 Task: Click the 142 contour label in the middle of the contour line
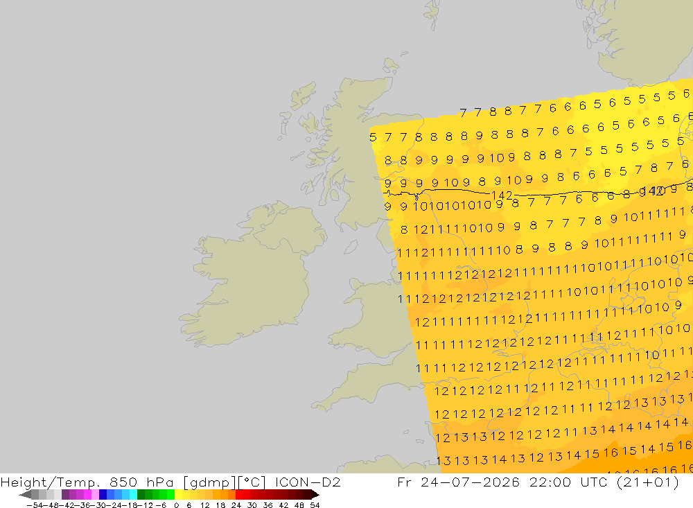[502, 195]
